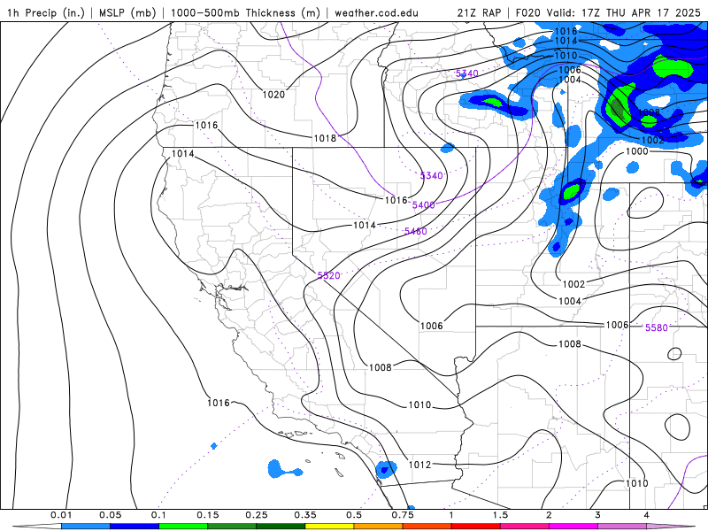Click the purple 5400 thickness label
The image size is (708, 531).
(424, 205)
